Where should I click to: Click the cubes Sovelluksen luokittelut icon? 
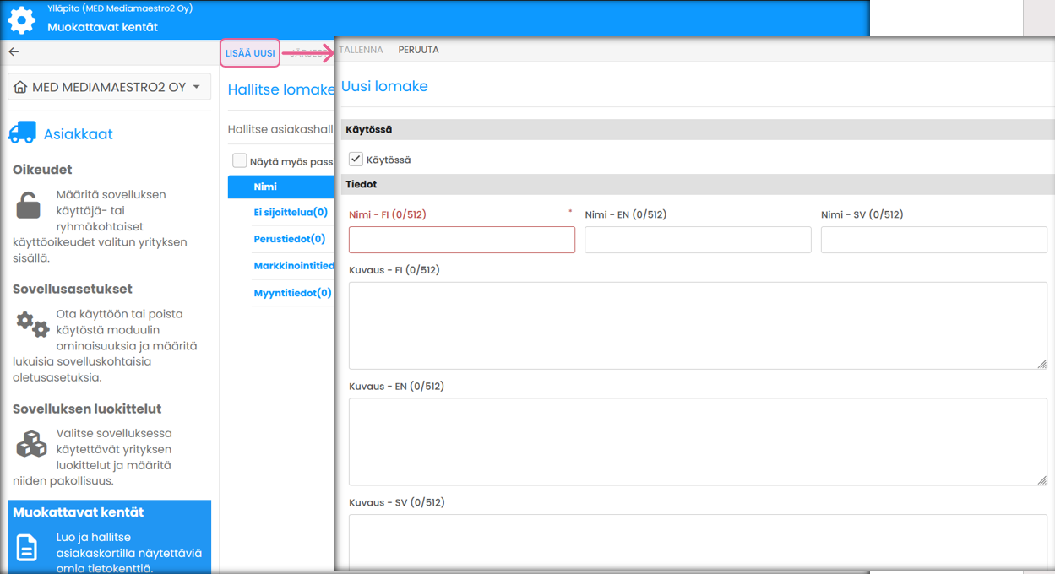coord(31,444)
